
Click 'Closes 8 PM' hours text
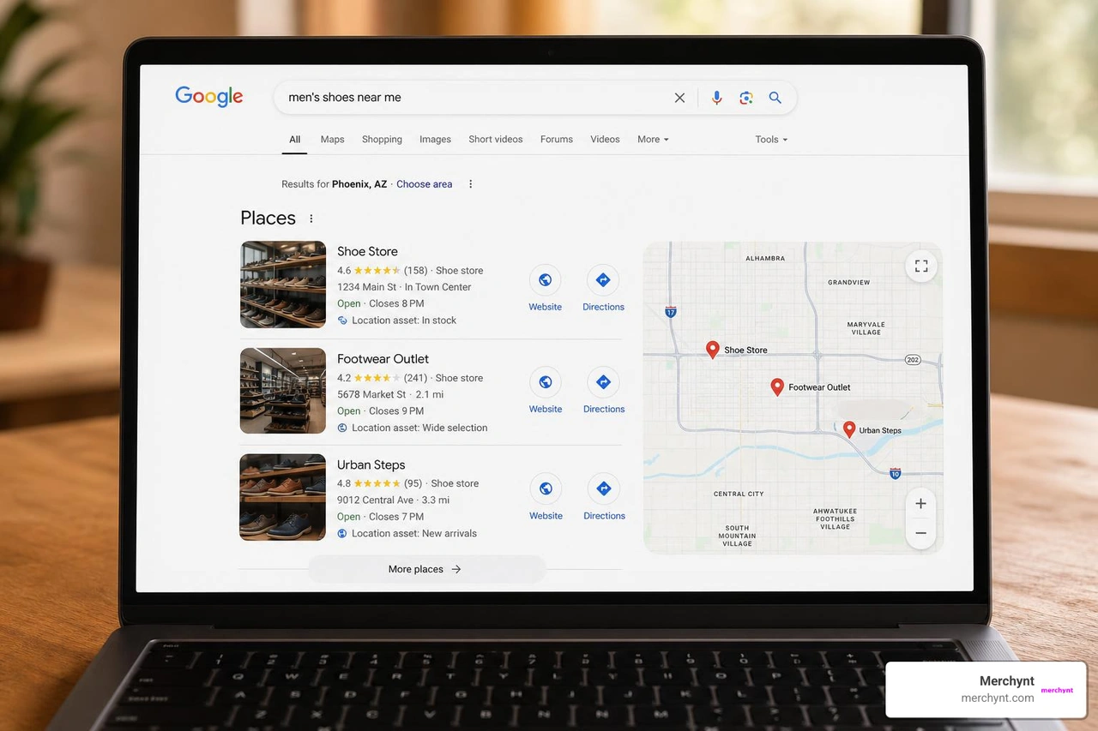point(396,303)
